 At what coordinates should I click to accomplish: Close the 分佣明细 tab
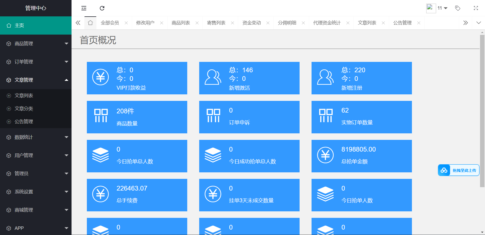click(x=303, y=23)
